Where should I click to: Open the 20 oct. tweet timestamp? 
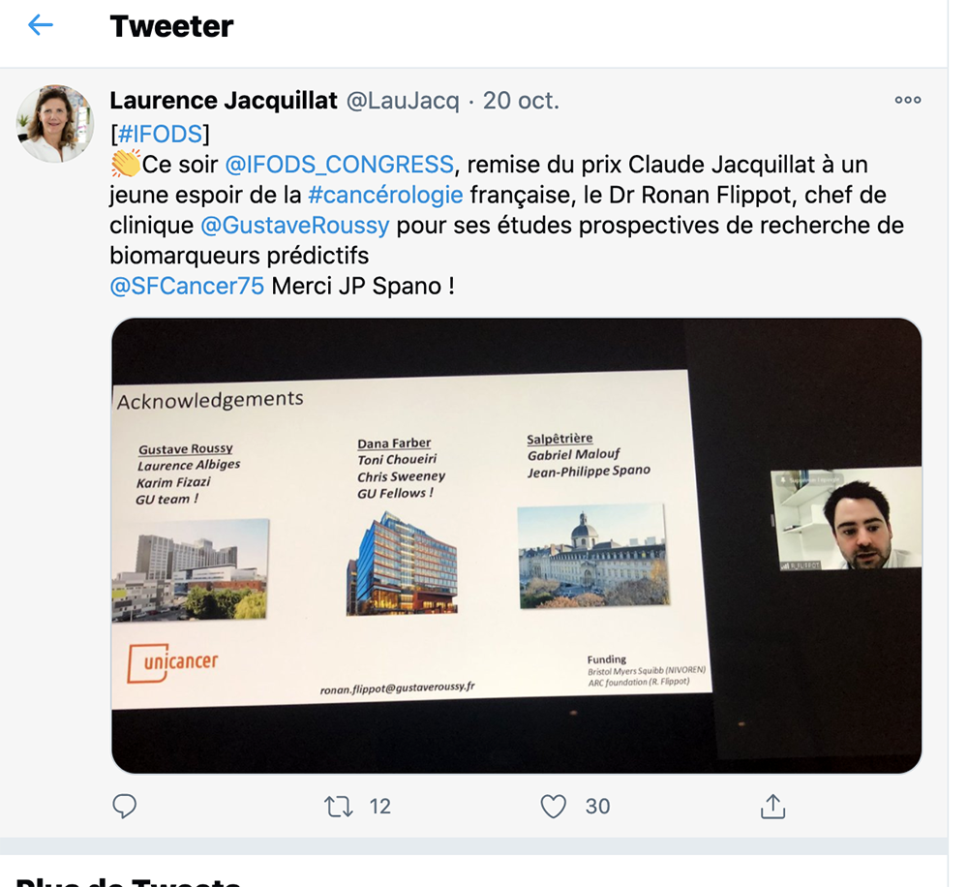tap(521, 101)
